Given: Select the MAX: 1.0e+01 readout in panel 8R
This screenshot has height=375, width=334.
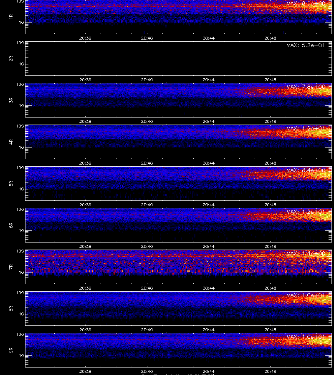Looking at the screenshot, I should tap(306, 295).
